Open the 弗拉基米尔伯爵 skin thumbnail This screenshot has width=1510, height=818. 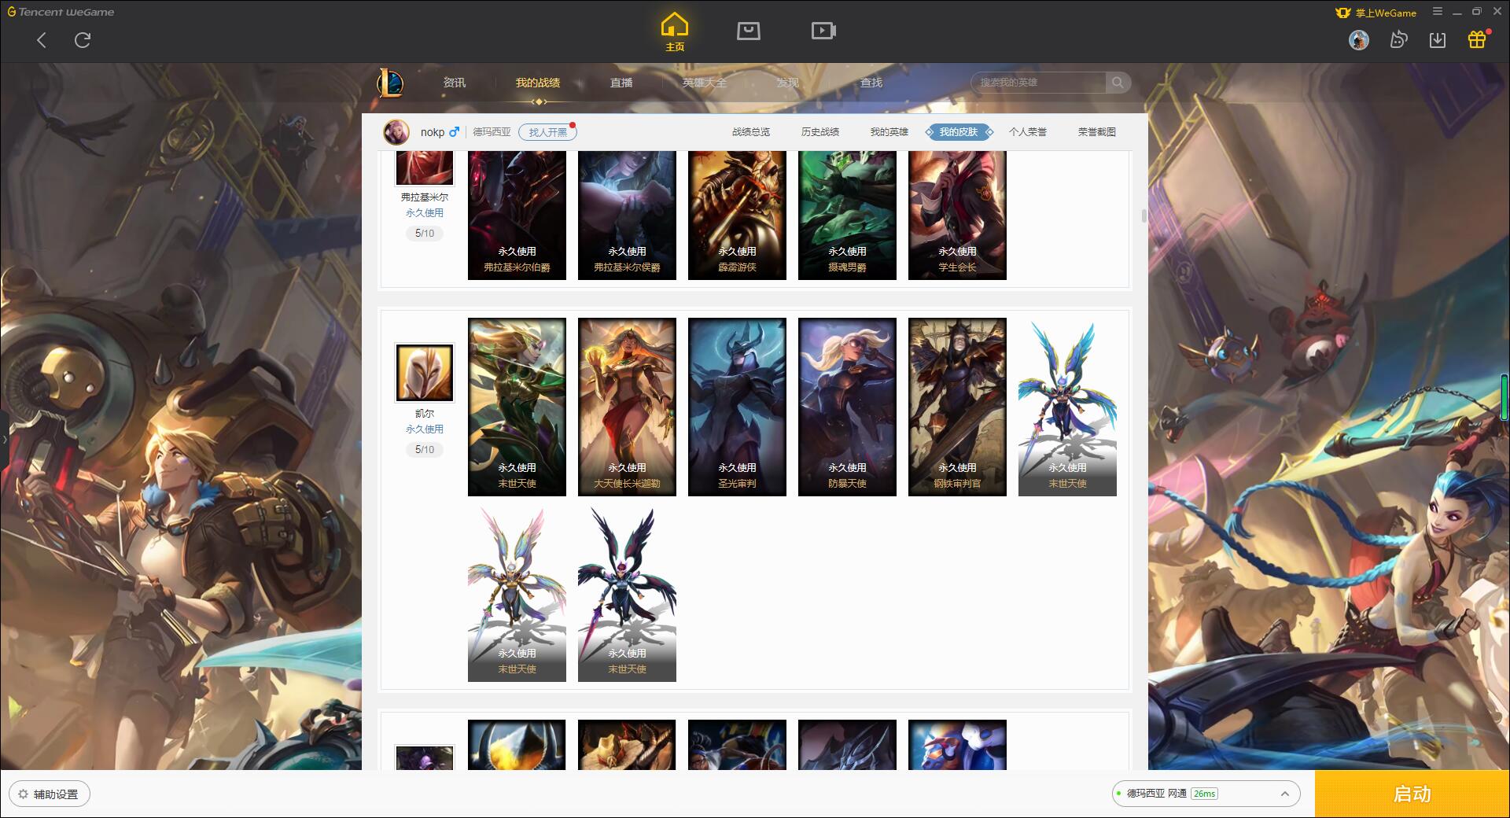point(517,215)
